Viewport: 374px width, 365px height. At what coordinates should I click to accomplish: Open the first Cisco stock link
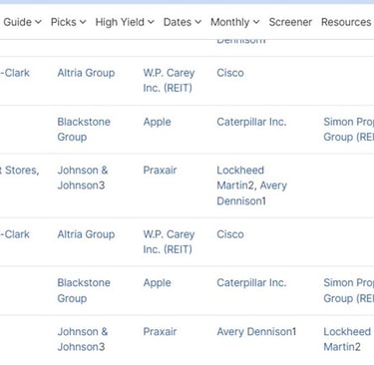click(230, 73)
